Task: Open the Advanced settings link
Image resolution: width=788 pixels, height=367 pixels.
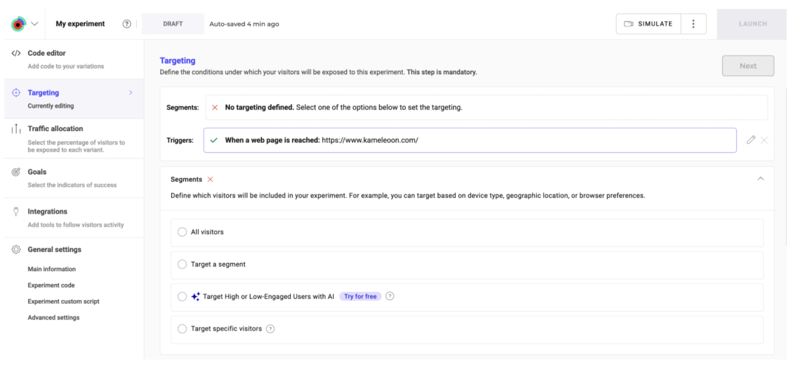Action: [53, 318]
